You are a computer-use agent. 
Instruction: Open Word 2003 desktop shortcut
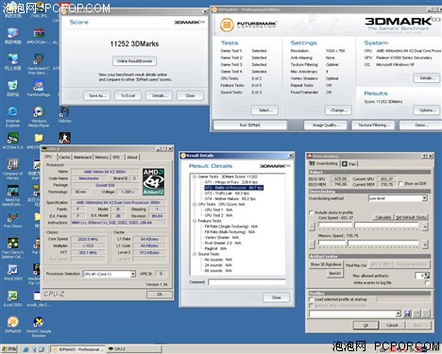12,273
